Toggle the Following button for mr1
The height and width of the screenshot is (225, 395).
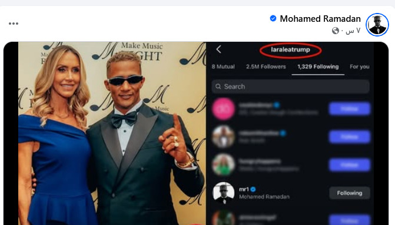click(x=350, y=193)
